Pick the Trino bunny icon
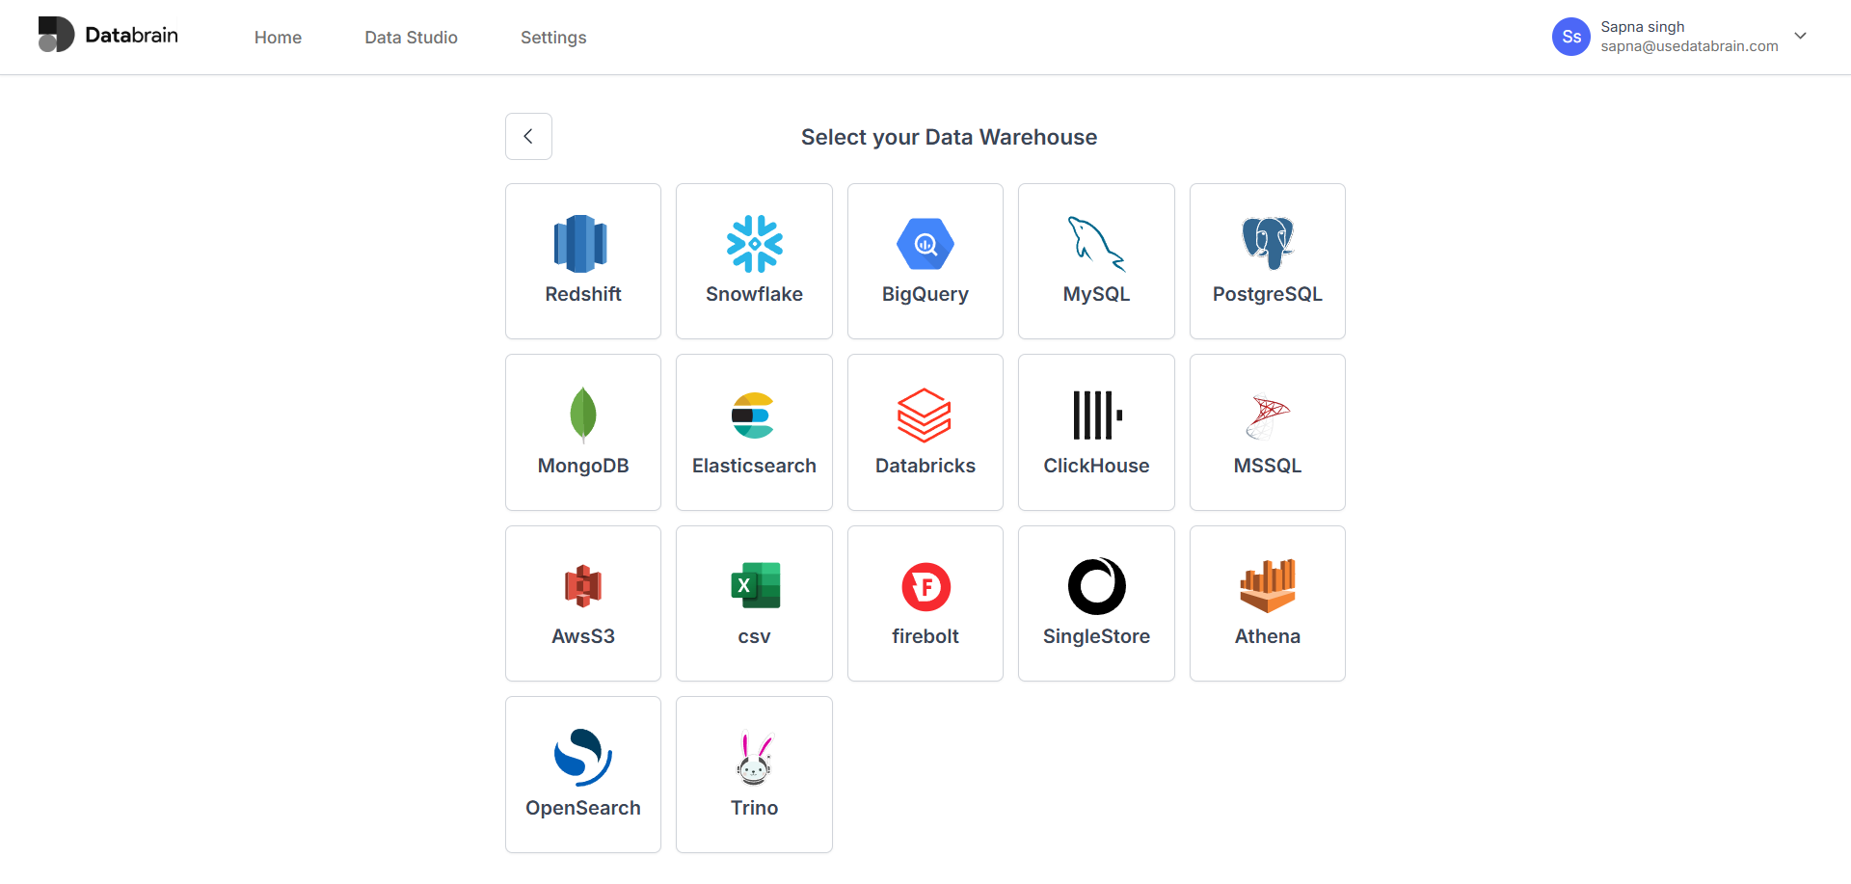Image resolution: width=1851 pixels, height=884 pixels. click(754, 758)
